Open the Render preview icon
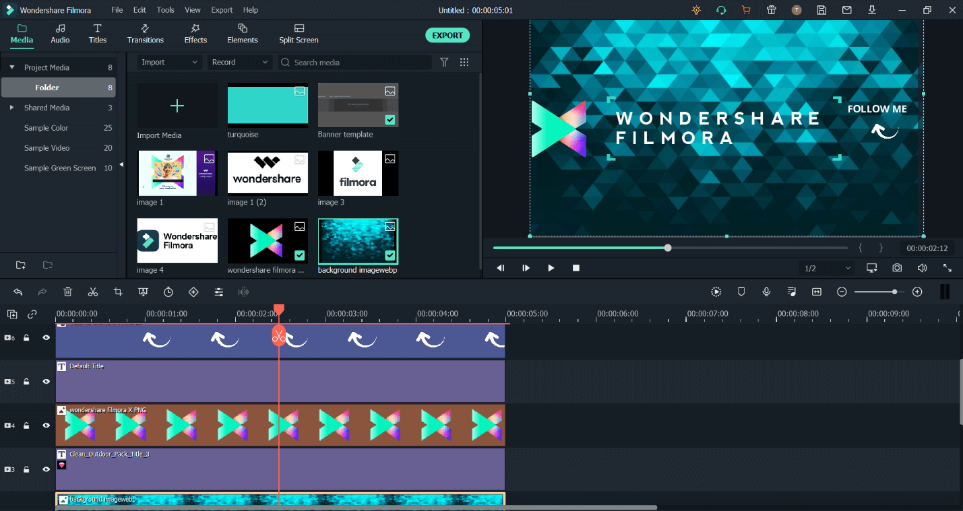This screenshot has height=511, width=963. pyautogui.click(x=716, y=292)
